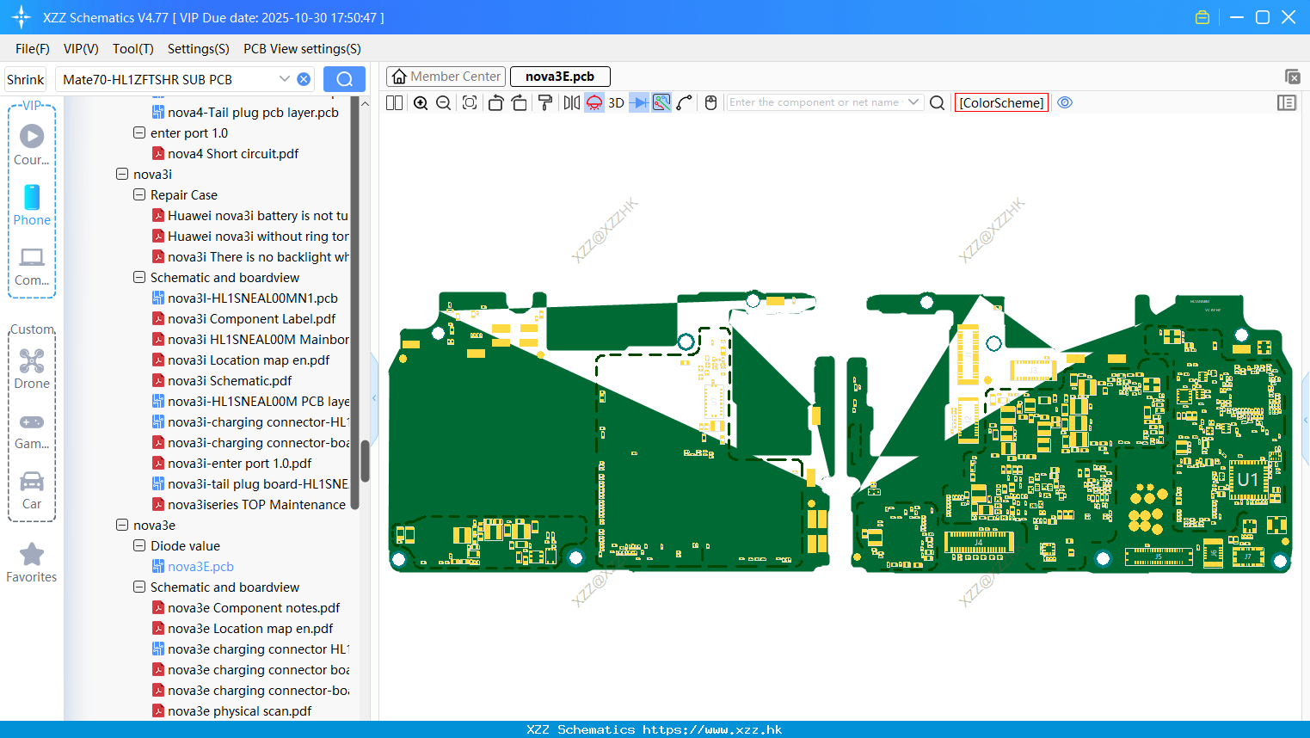Zoom out of the PCB view
Viewport: 1310px width, 738px height.
444,102
